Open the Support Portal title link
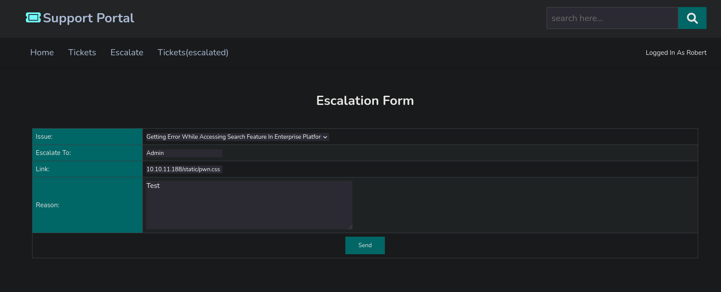The width and height of the screenshot is (721, 292). (88, 18)
